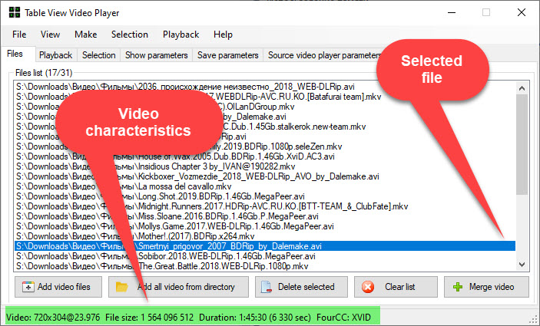
Task: Select the Mother!.(2017).BDRip.x264.mkv row
Action: (264, 236)
